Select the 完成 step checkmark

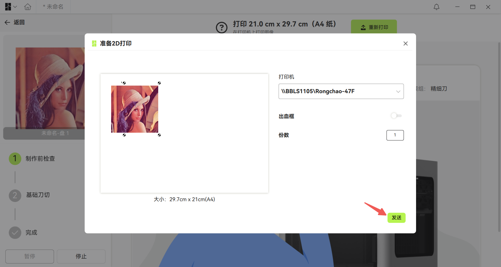(x=15, y=233)
